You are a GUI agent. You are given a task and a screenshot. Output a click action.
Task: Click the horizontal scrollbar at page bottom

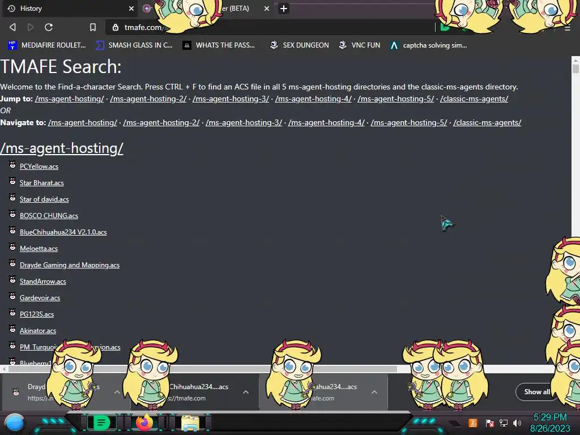203,369
